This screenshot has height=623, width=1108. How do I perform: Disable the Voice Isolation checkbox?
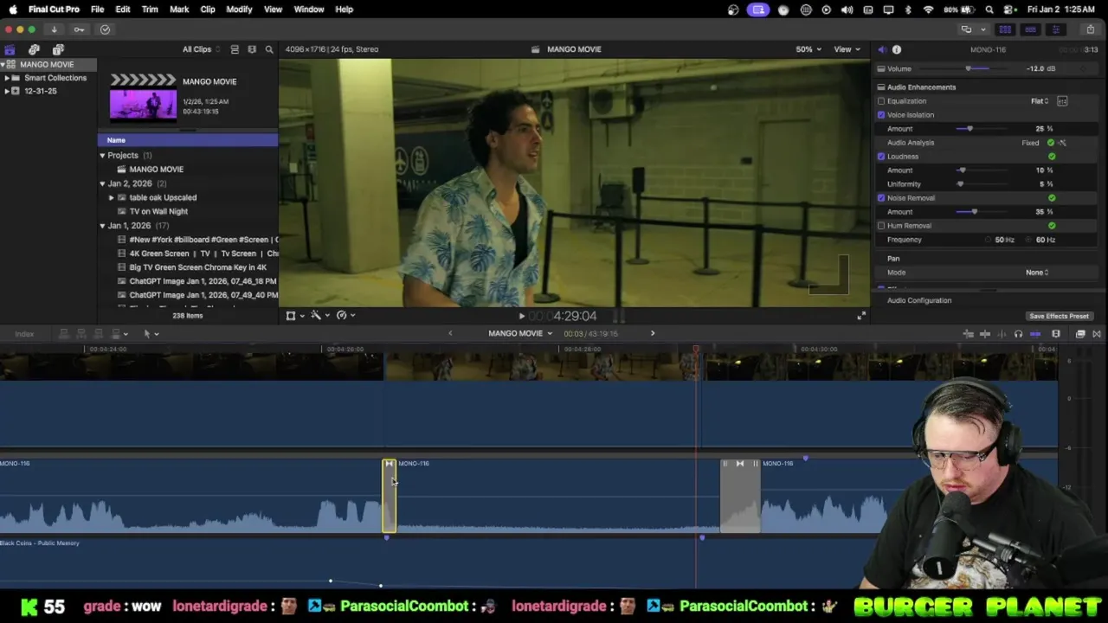pyautogui.click(x=881, y=115)
